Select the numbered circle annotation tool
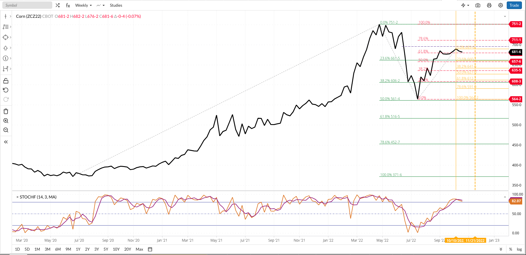 pos(6,58)
